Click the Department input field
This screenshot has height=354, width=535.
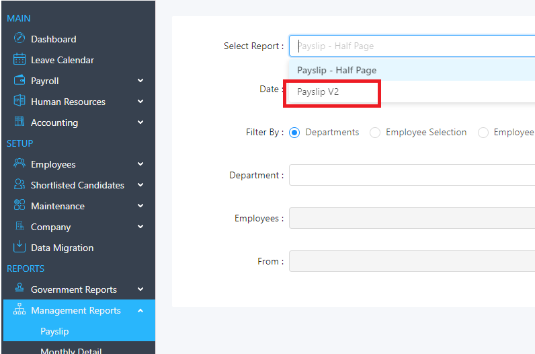412,175
